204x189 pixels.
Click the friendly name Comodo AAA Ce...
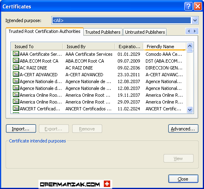pyautogui.click(x=164, y=54)
